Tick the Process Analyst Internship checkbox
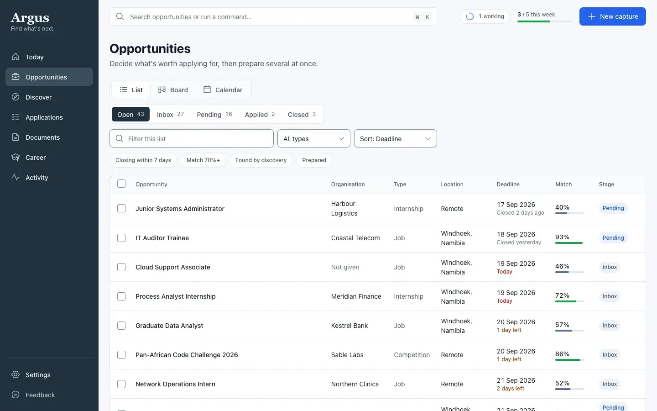The width and height of the screenshot is (657, 411). 121,296
